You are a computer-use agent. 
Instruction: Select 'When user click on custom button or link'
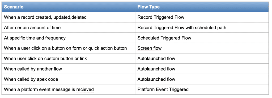point(68,58)
